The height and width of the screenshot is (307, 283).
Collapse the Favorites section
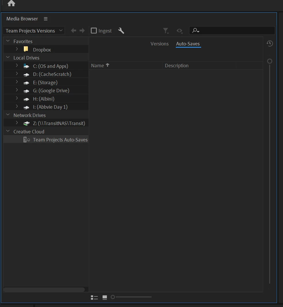(x=8, y=41)
